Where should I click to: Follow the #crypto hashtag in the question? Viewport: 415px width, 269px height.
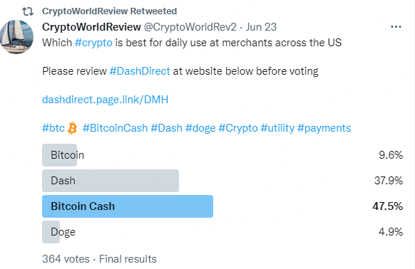[x=93, y=43]
